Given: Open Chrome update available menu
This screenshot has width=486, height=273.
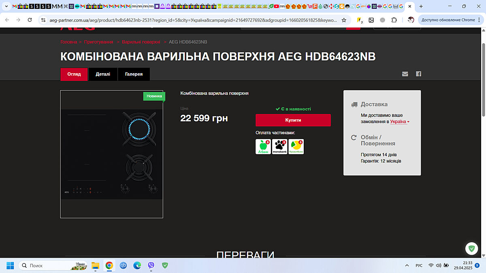Looking at the screenshot, I should (448, 20).
